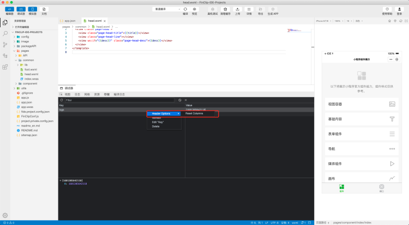409x225 pixels.
Task: Focus the storage Filter input field
Action: (119, 100)
